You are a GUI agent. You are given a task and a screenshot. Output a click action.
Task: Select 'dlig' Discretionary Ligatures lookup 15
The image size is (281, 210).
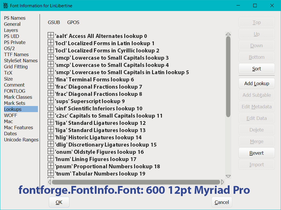(106, 145)
